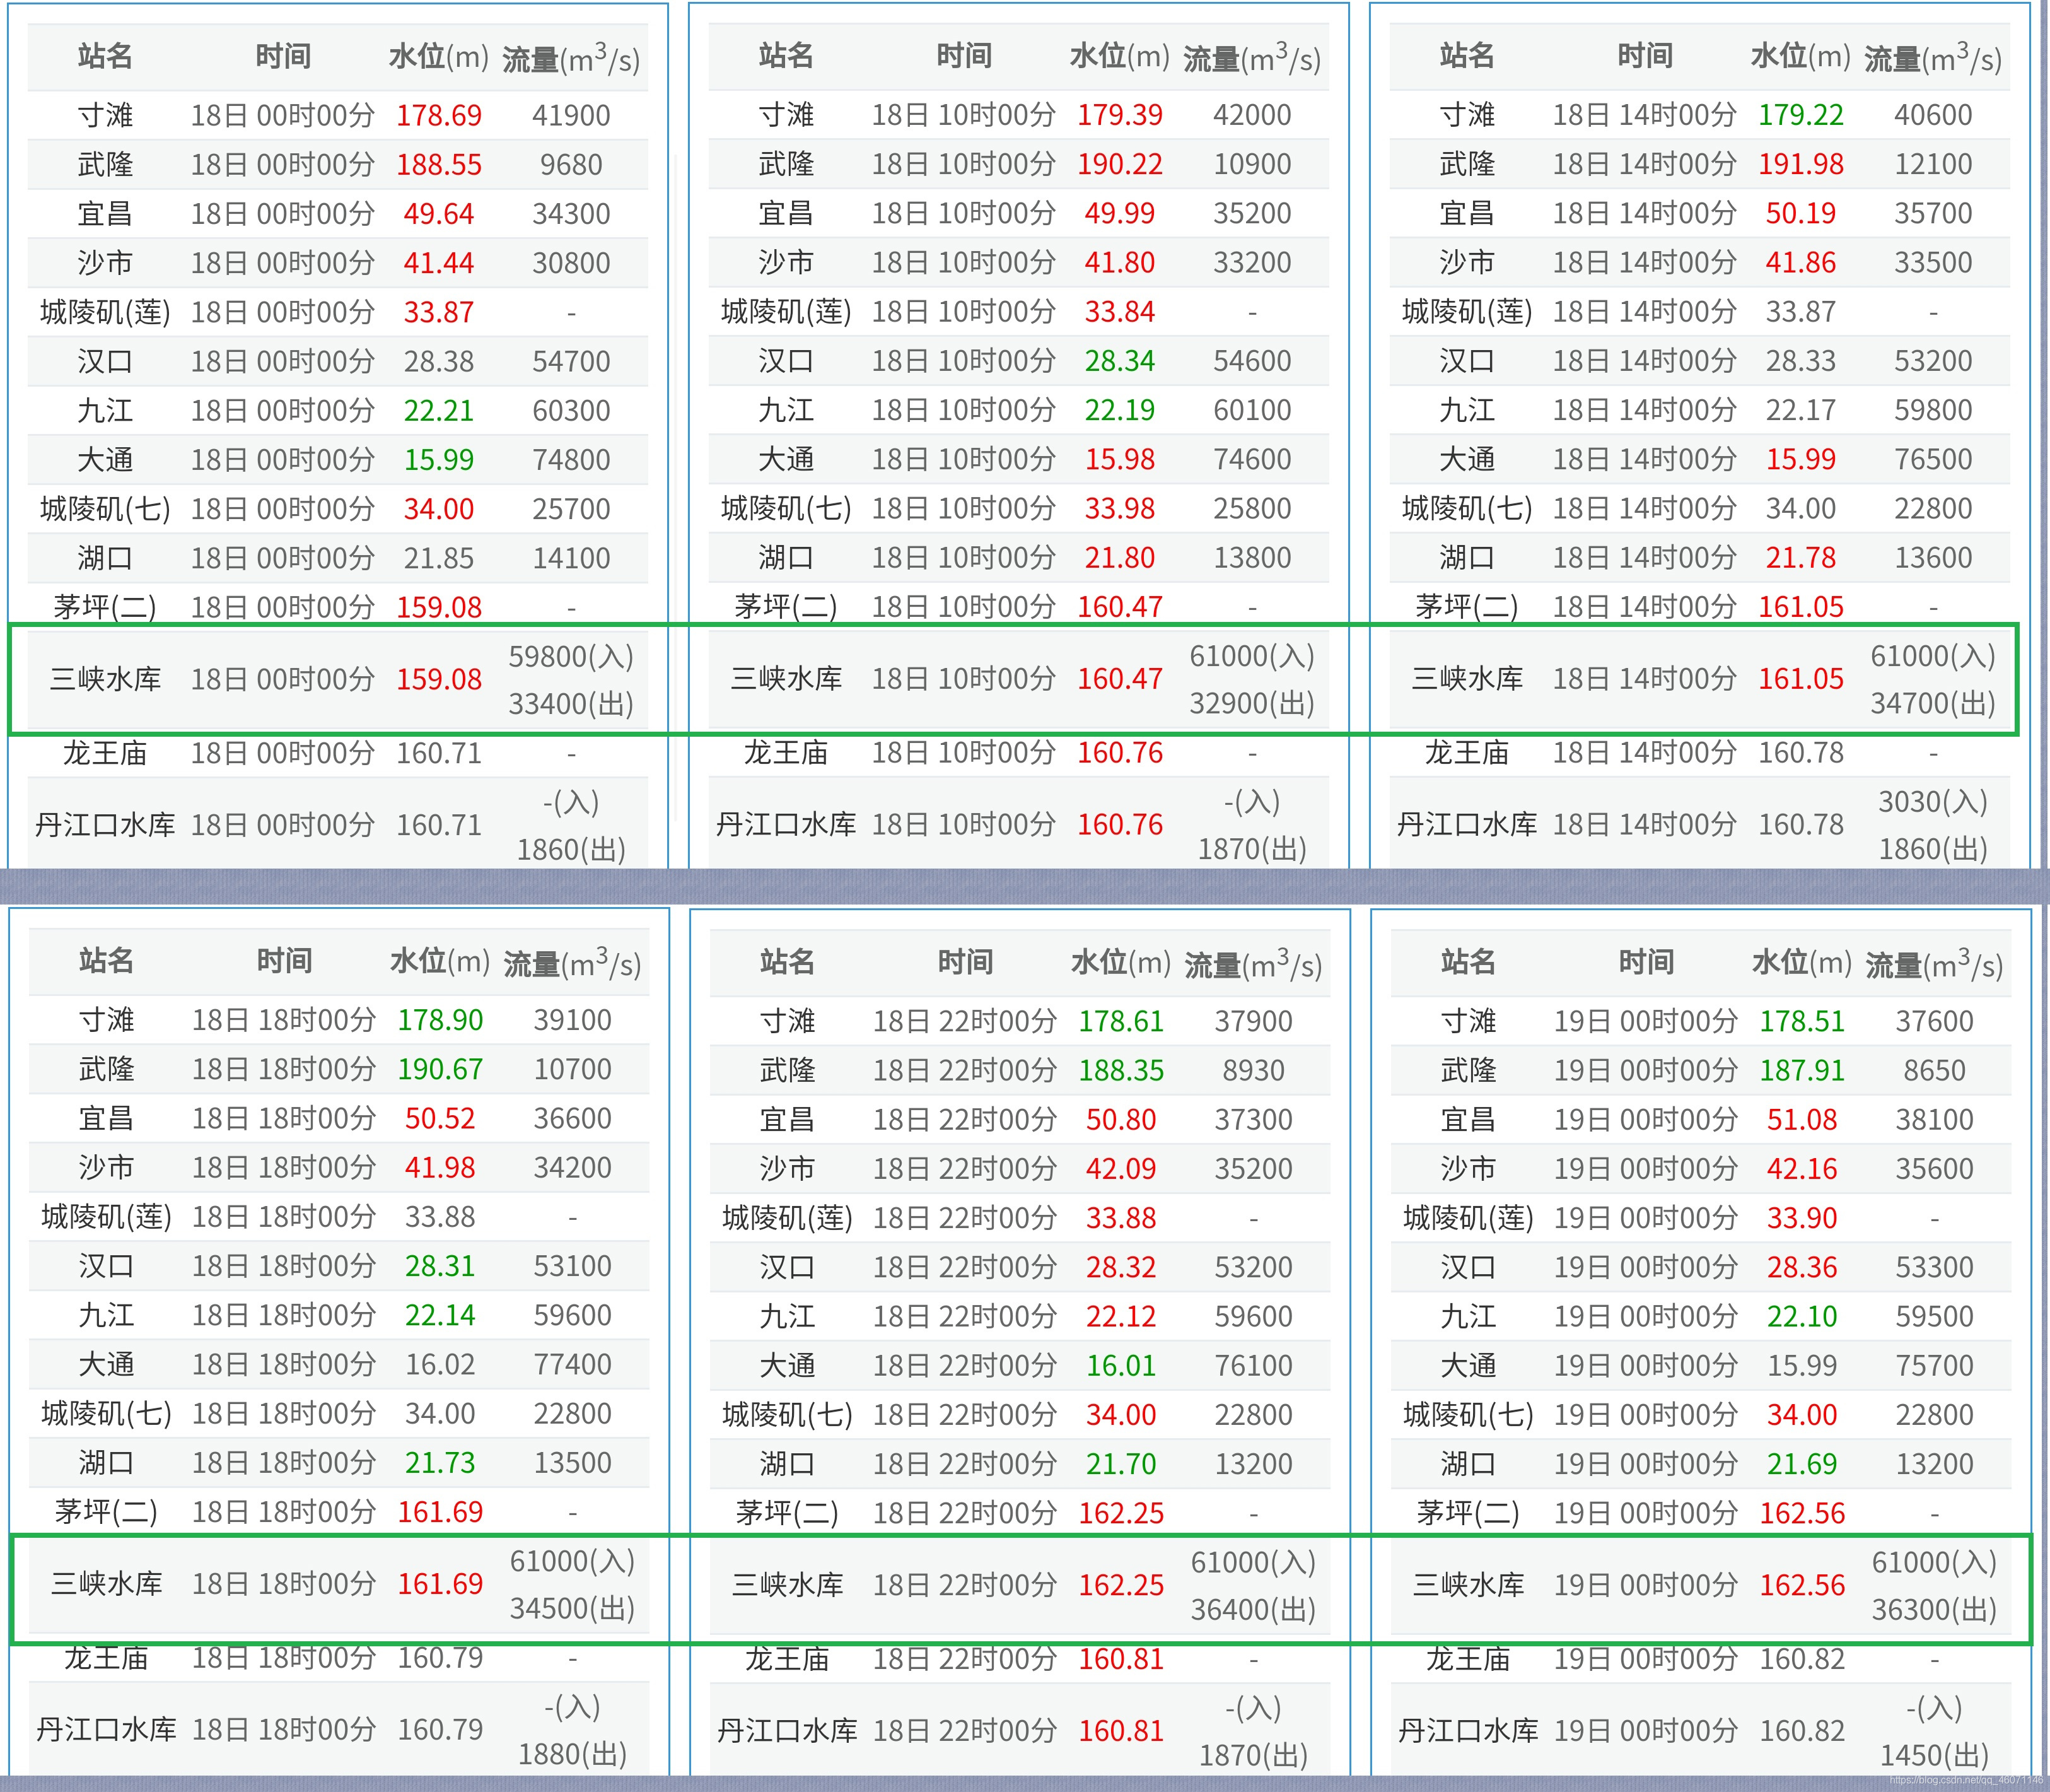Click 龙王庙 level 160.76 at 10时
This screenshot has width=2050, height=1792.
coord(1119,753)
